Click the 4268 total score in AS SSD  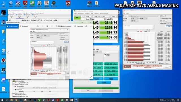coord(104,82)
